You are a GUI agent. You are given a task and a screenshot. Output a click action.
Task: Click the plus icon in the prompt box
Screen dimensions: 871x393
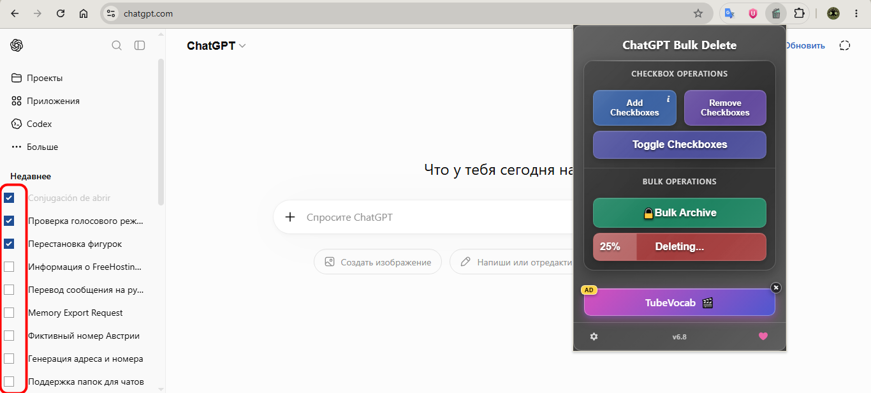click(x=290, y=217)
